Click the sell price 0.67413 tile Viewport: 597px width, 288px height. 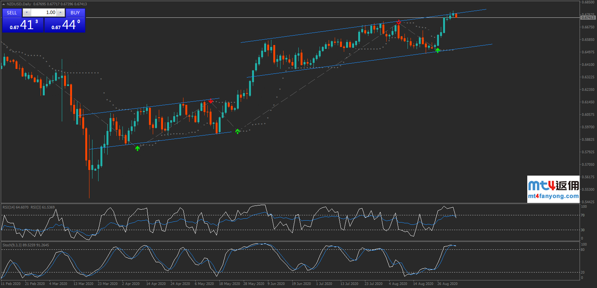tap(23, 25)
